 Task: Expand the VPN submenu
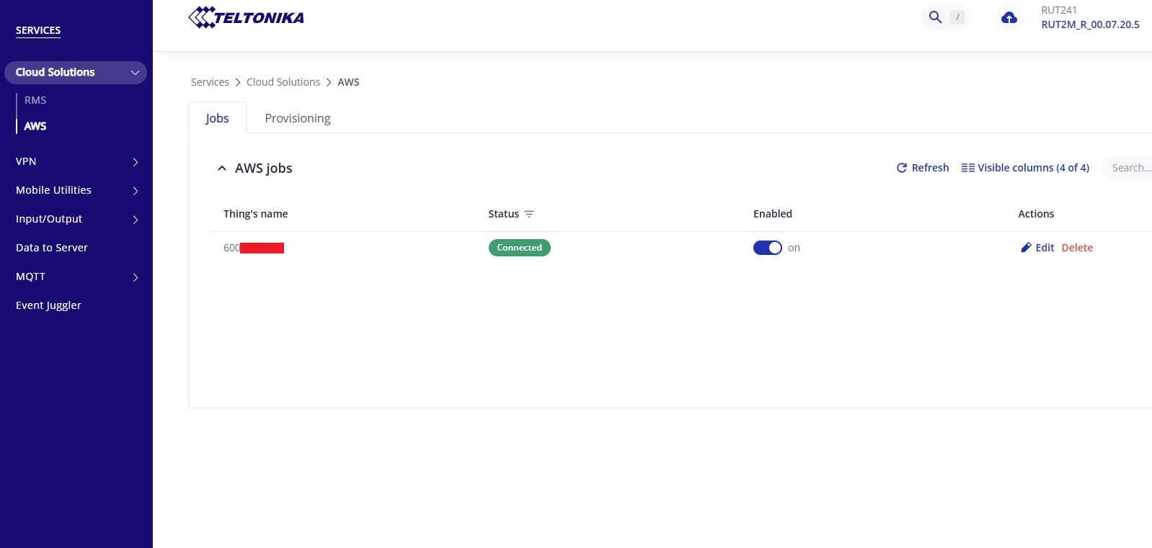135,162
